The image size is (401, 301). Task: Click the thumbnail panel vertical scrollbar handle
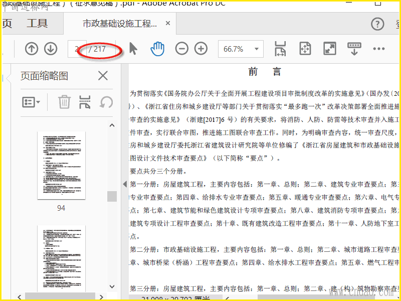(112, 196)
